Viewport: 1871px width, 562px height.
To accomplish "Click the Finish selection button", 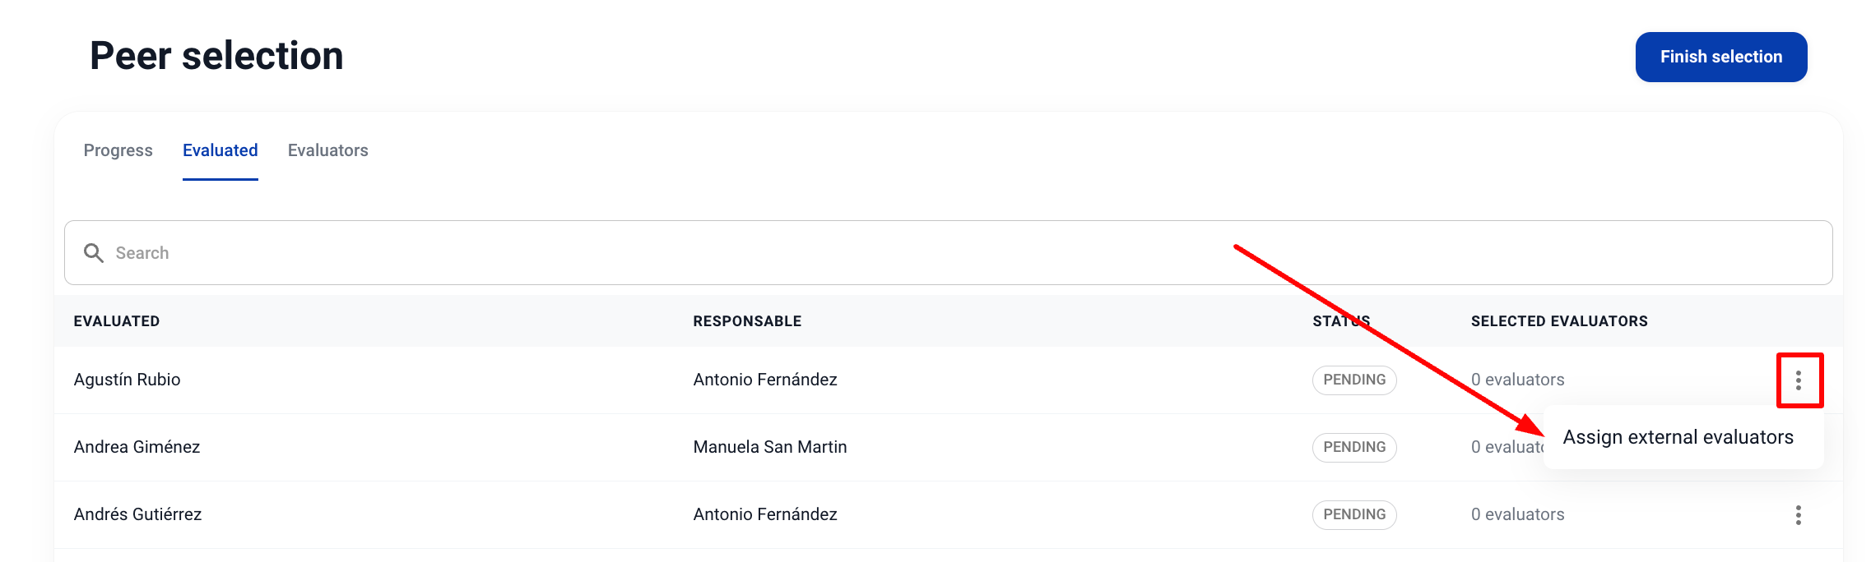I will 1720,57.
